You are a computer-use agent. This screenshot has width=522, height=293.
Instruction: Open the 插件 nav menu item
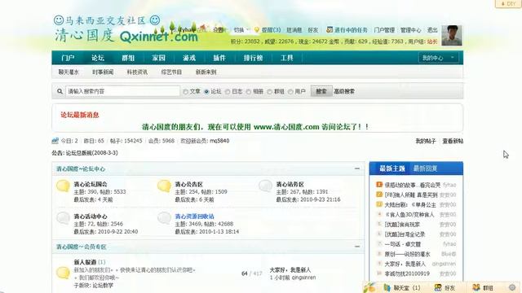pyautogui.click(x=219, y=58)
